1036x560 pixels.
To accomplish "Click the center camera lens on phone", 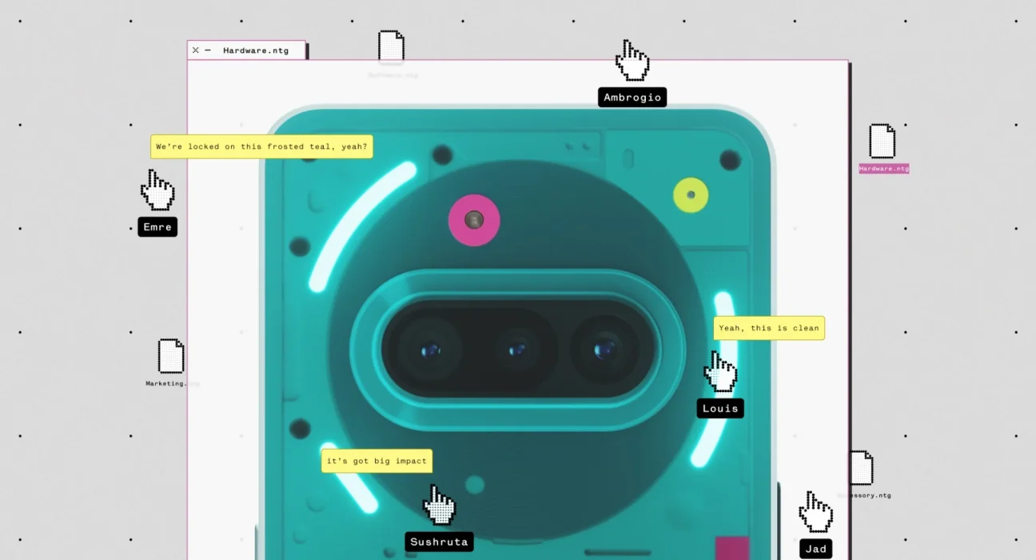I will tap(517, 350).
